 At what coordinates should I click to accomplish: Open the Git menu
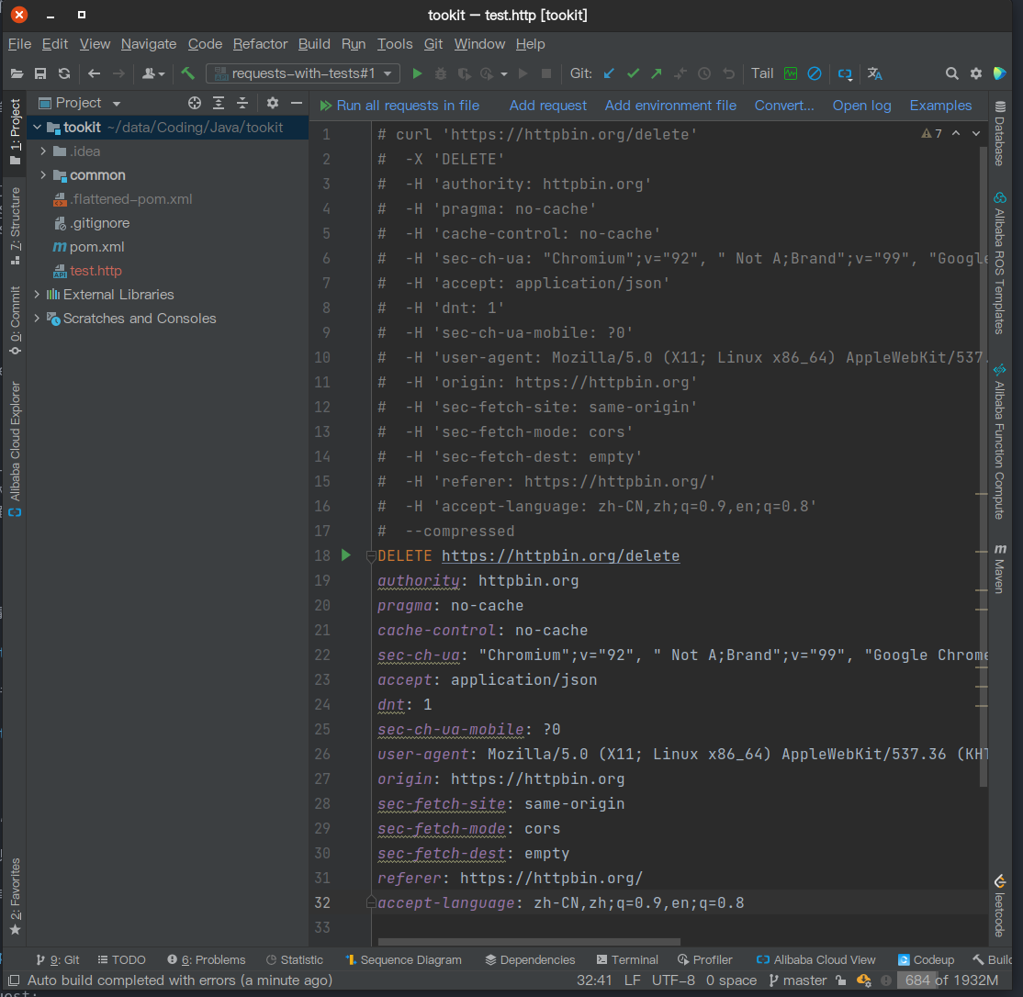tap(433, 44)
